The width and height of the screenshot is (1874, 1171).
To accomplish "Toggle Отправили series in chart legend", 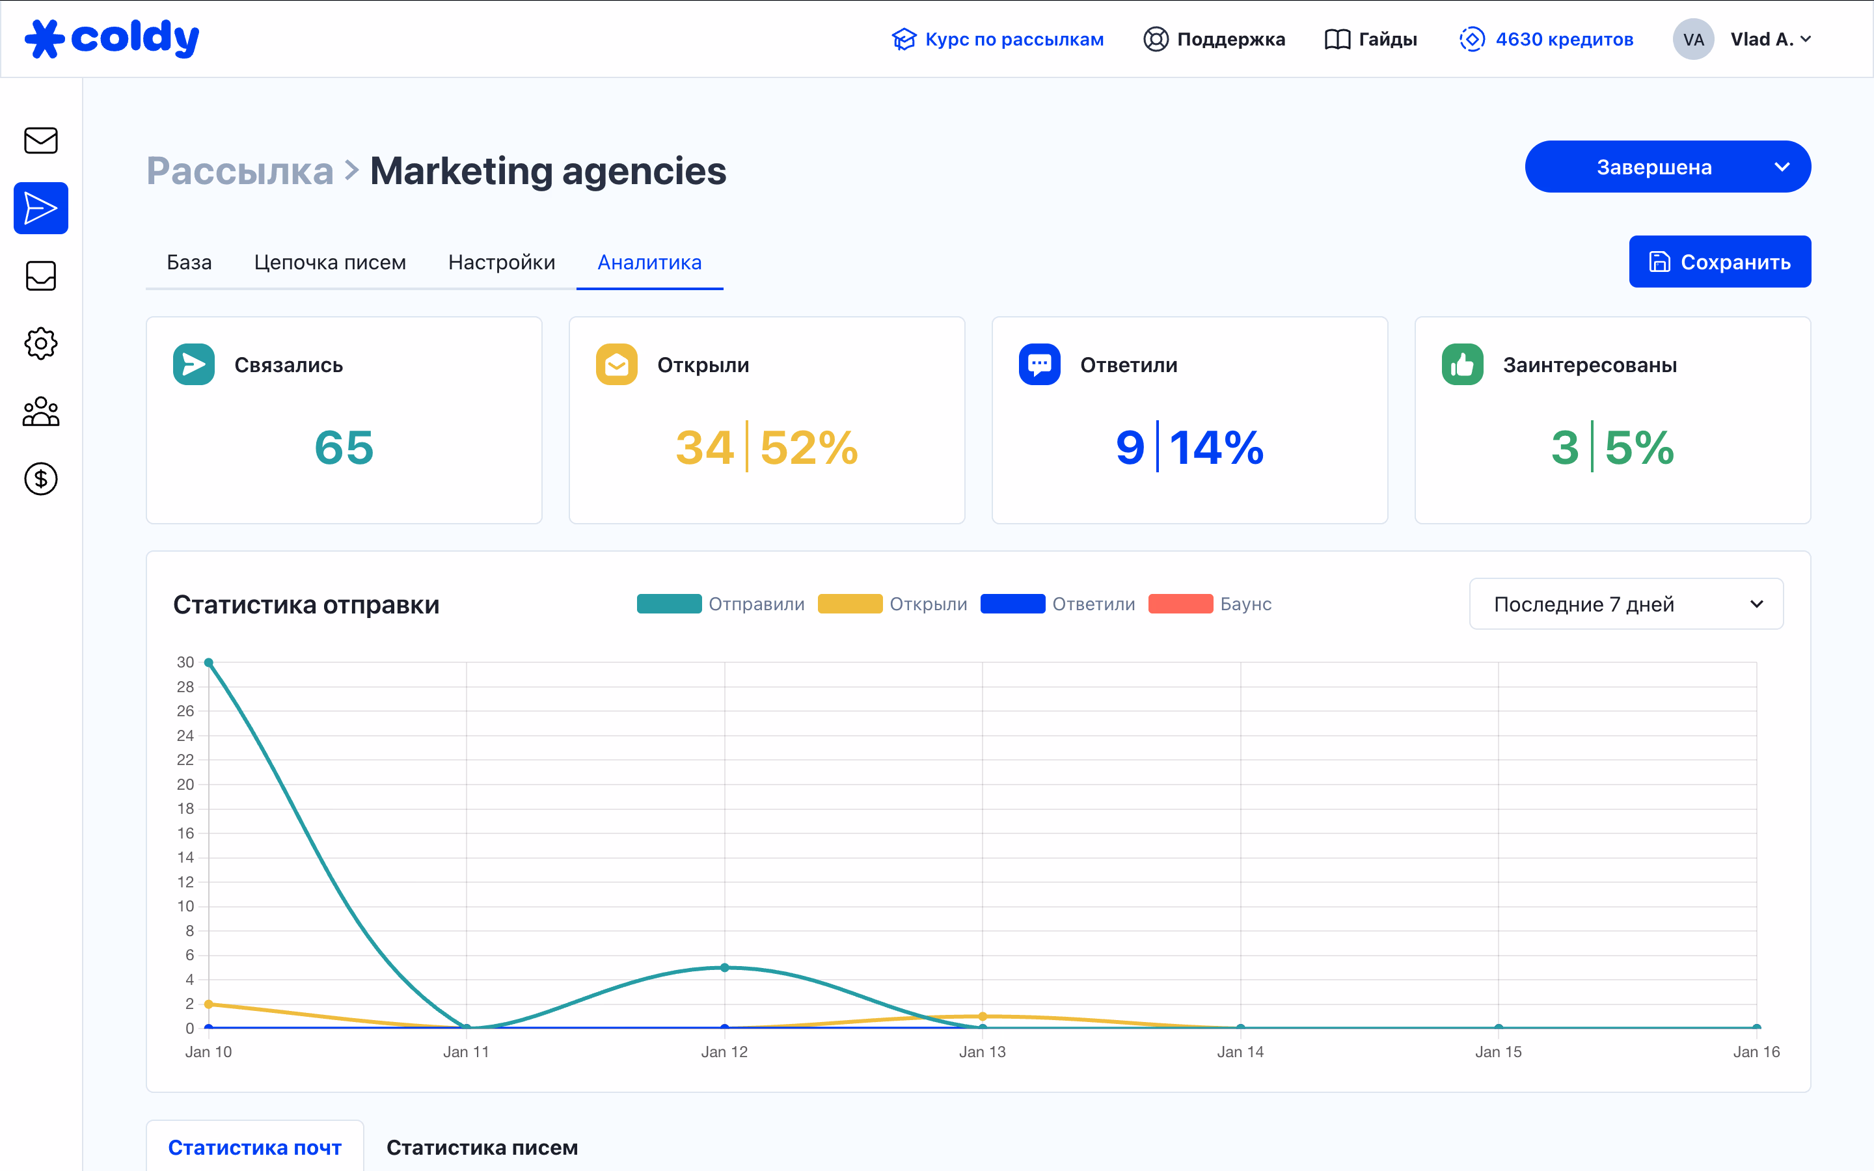I will tap(720, 604).
